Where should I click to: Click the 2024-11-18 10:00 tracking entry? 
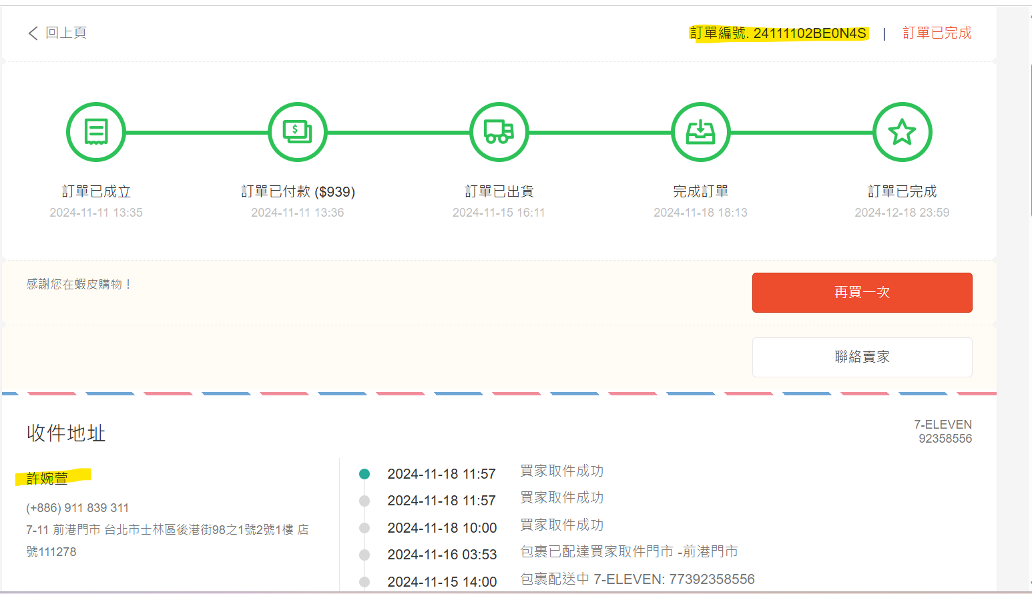click(442, 528)
